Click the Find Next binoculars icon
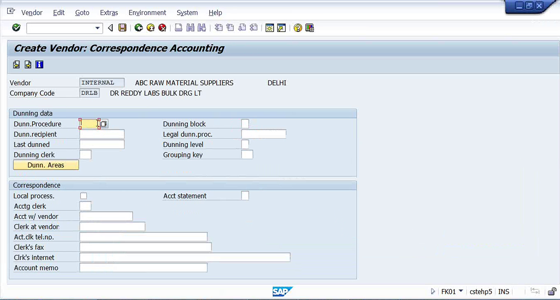Viewport: 560px width, 300px height. click(x=202, y=28)
